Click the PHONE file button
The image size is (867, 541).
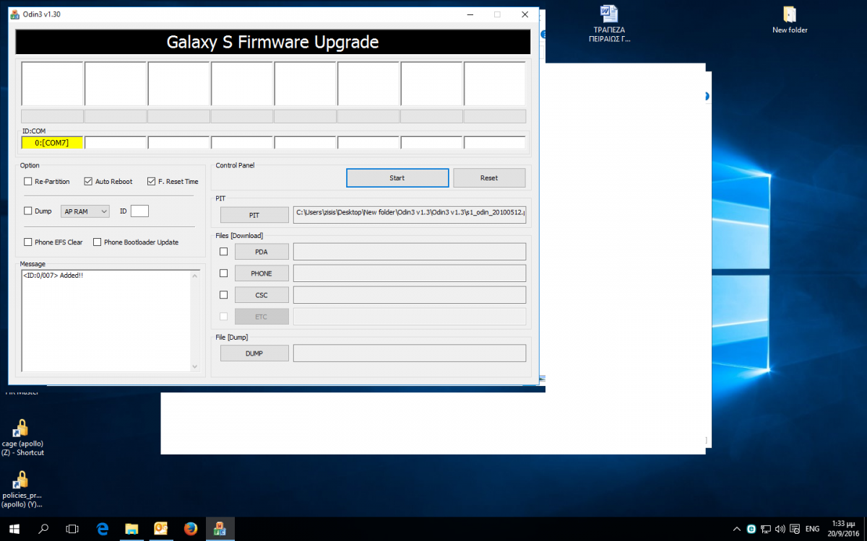click(x=262, y=273)
